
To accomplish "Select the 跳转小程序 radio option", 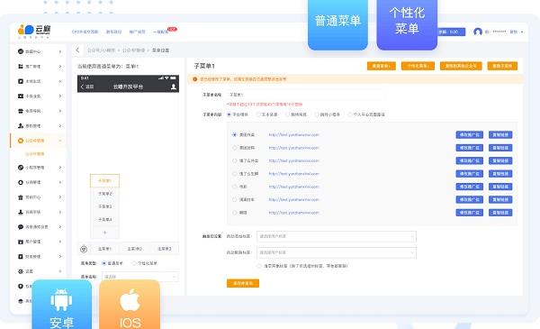I will (x=317, y=114).
